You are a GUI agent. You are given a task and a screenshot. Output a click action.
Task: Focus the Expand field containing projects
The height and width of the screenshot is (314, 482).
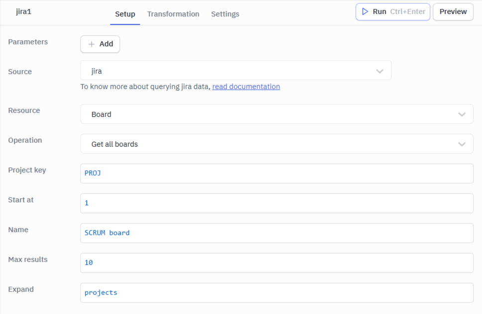(277, 293)
